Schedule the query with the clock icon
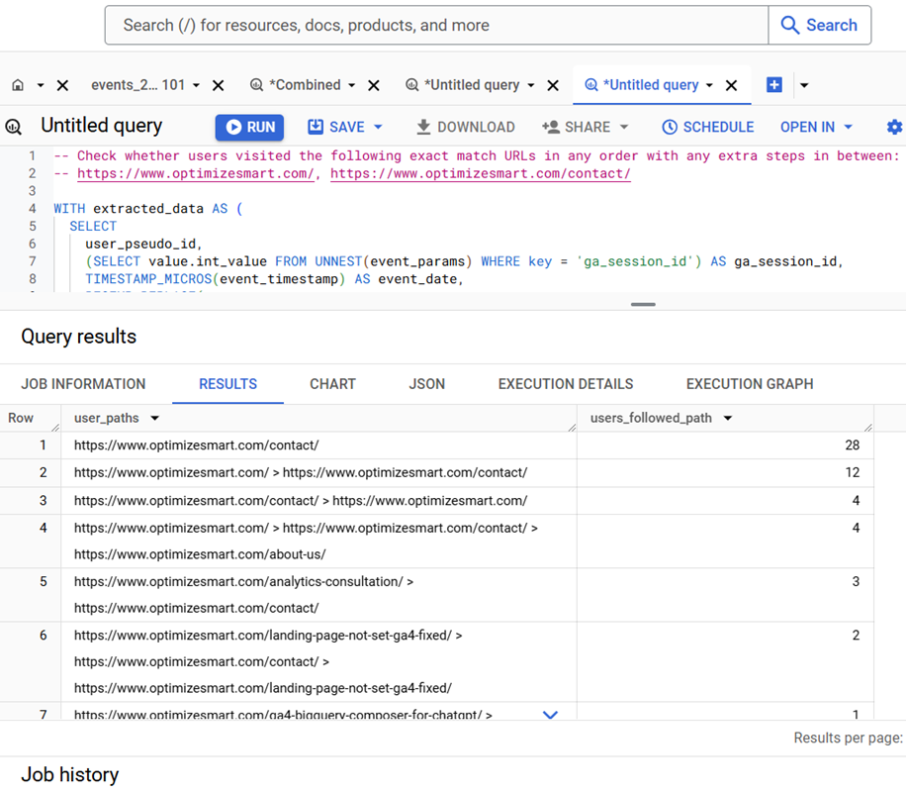 [x=707, y=127]
